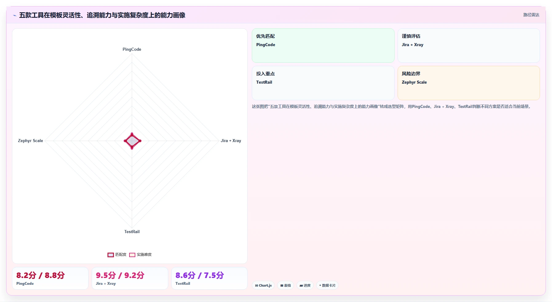
Task: Click the 进度 chip
Action: [305, 285]
